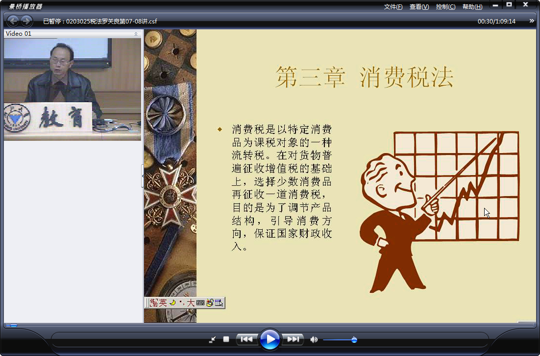Navigate forward with the right arrow button

[x=26, y=21]
